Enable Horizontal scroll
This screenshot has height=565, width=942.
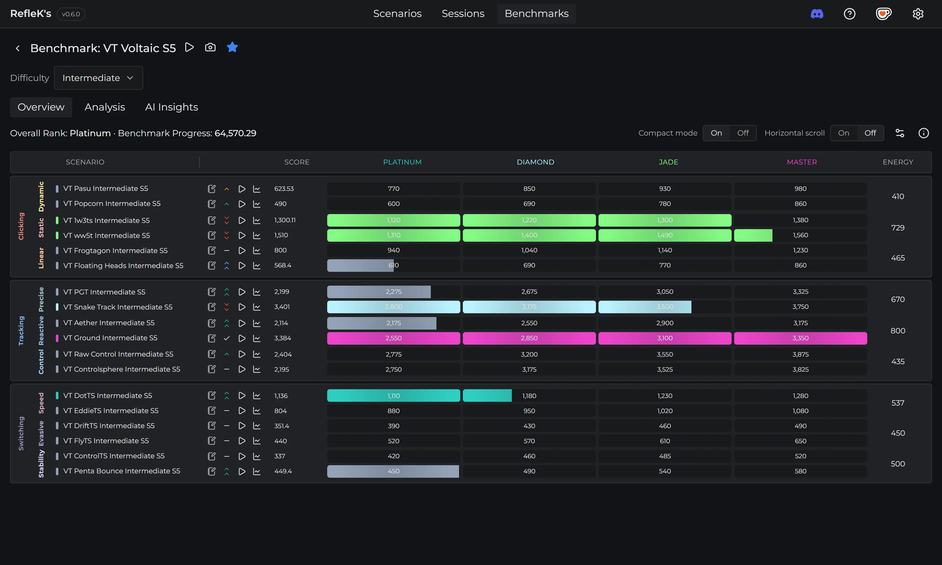click(843, 133)
